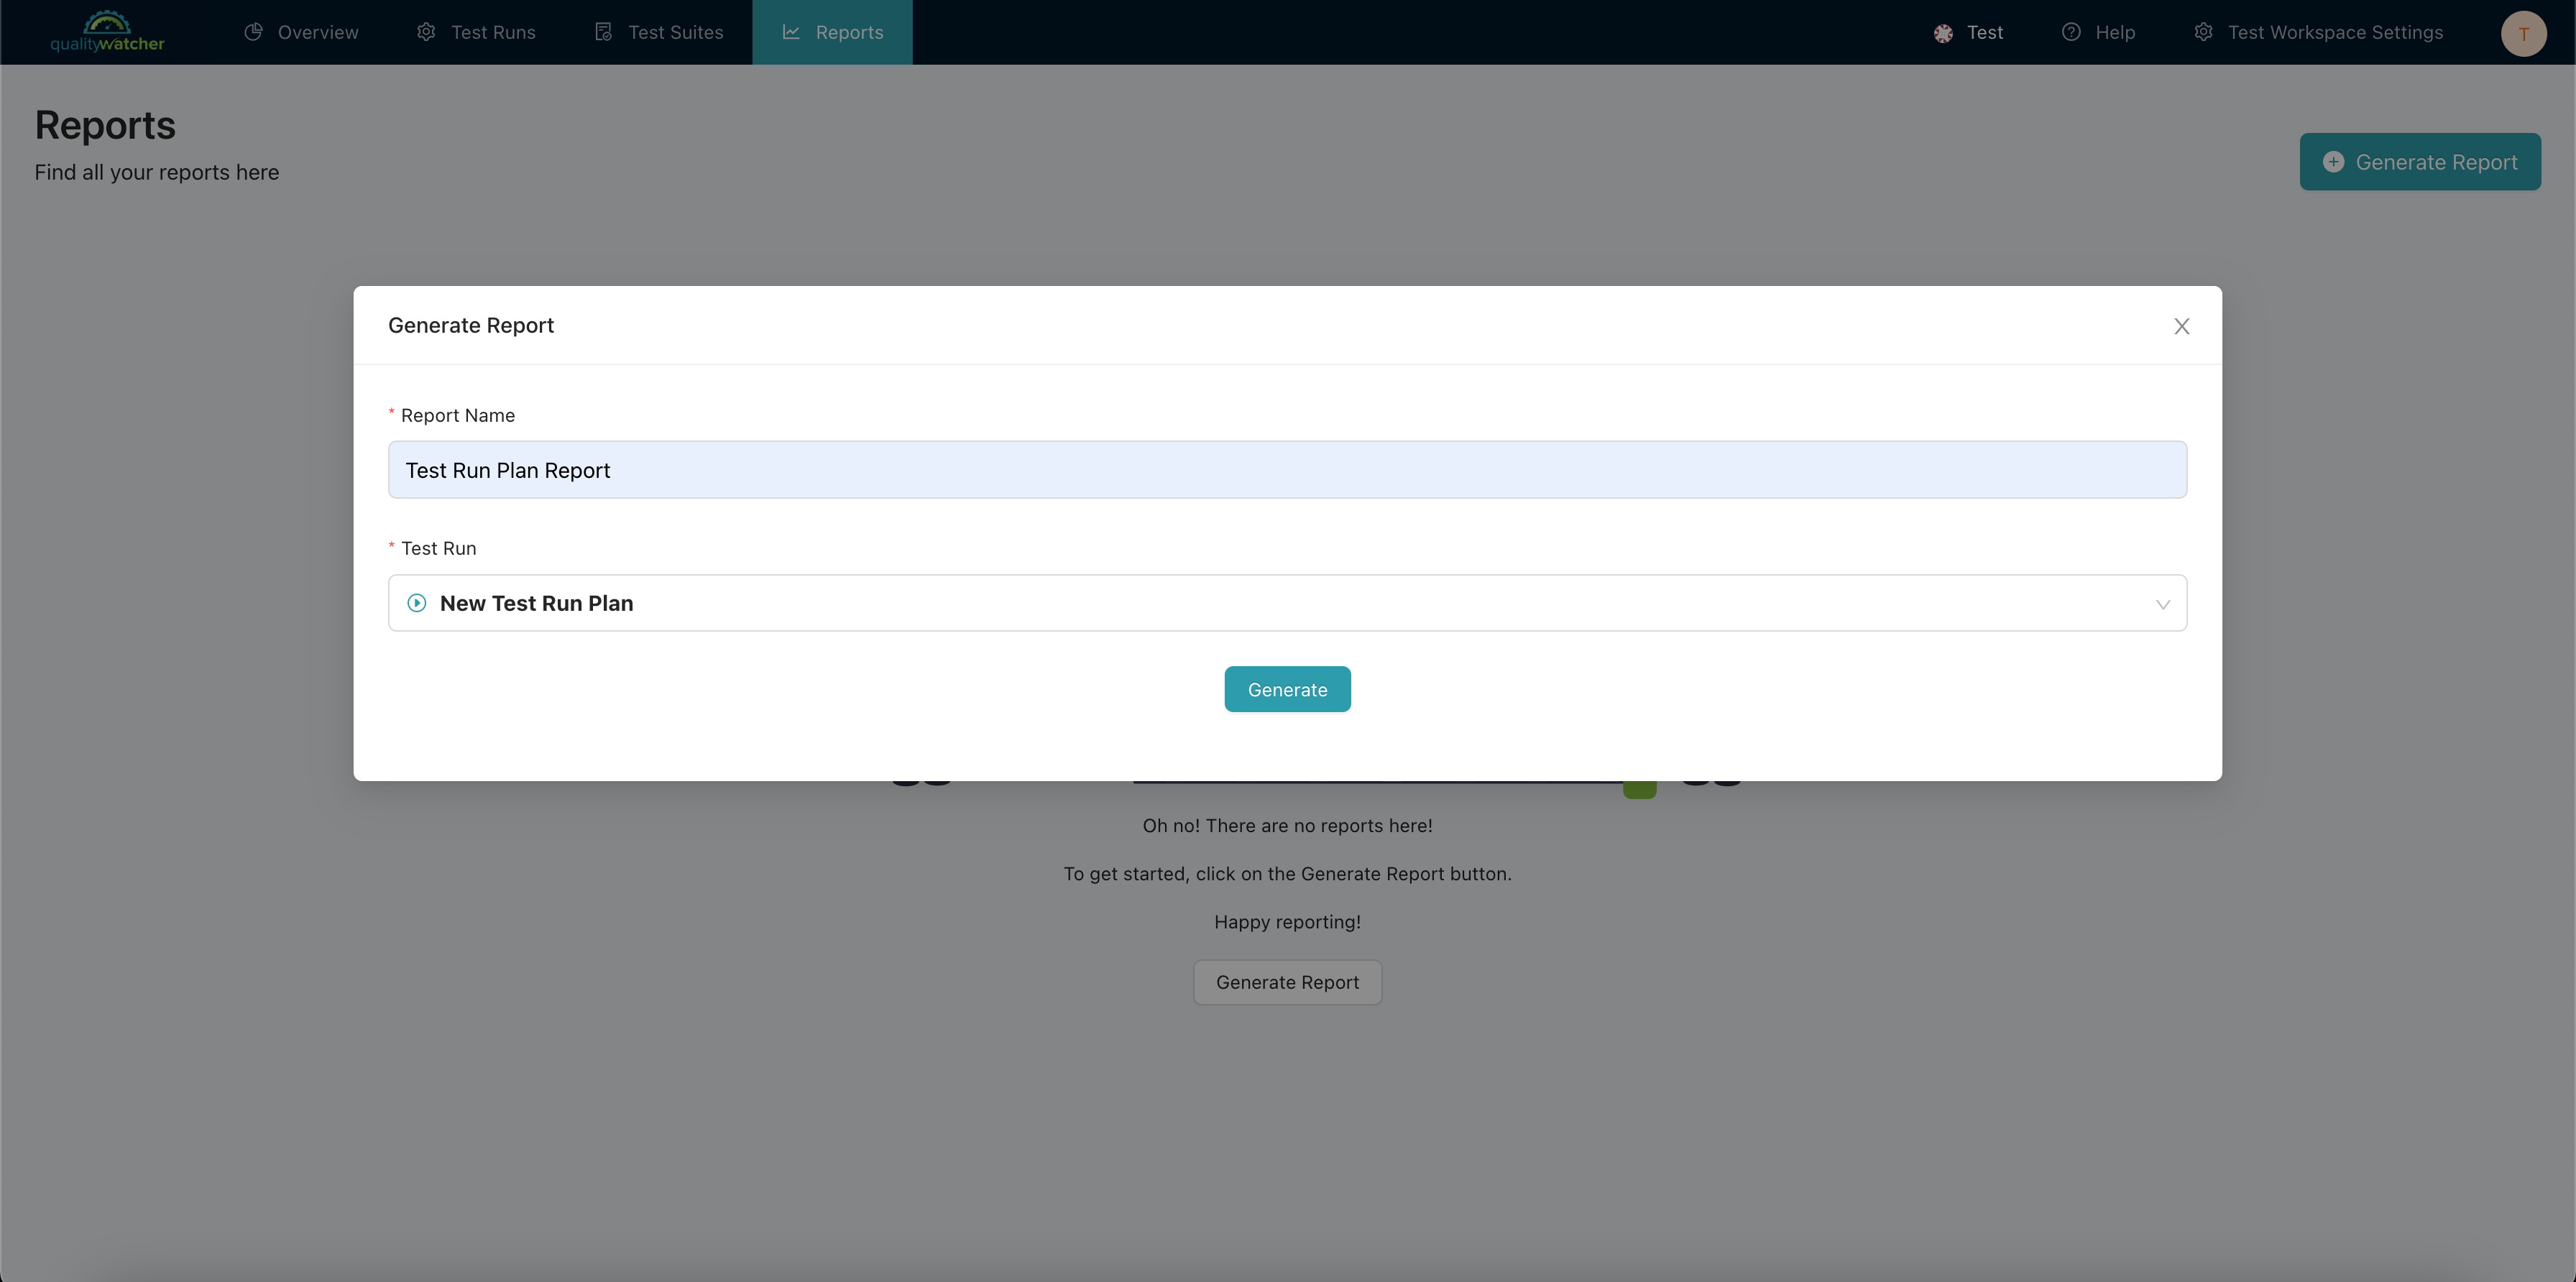Select the Overview tab
The image size is (2576, 1282).
300,31
